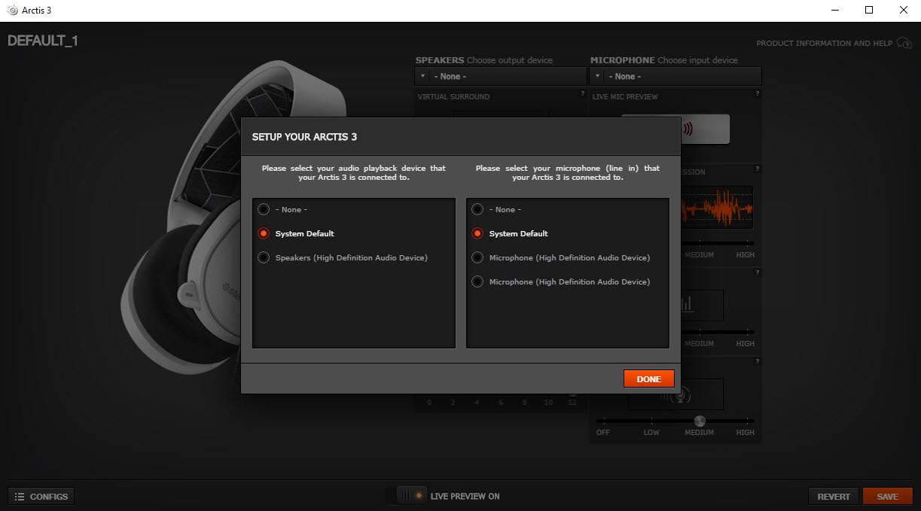
Task: Click help question mark above the bar-chart icon
Action: click(x=757, y=273)
